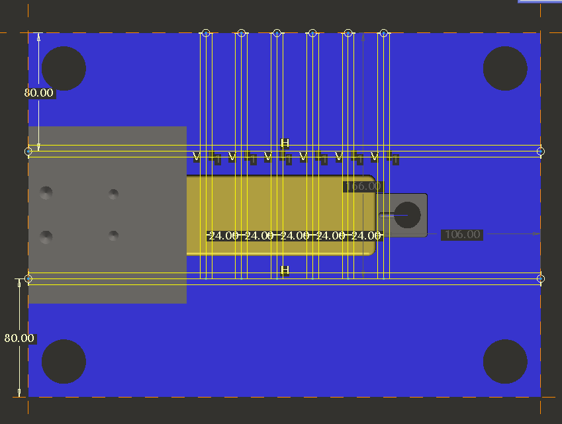Select the greyed 166.00 dimension value

[x=363, y=187]
